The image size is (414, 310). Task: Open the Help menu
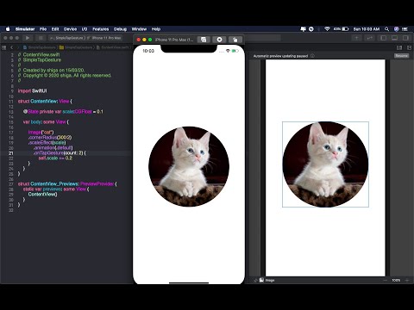tap(156, 29)
